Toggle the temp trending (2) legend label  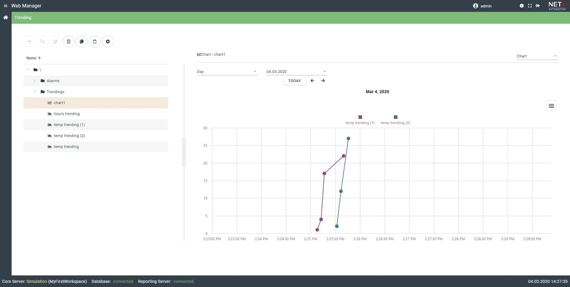click(395, 123)
